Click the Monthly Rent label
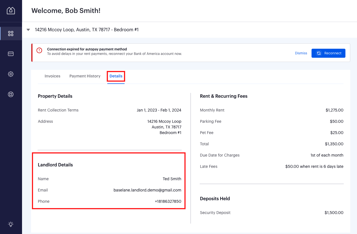 212,110
